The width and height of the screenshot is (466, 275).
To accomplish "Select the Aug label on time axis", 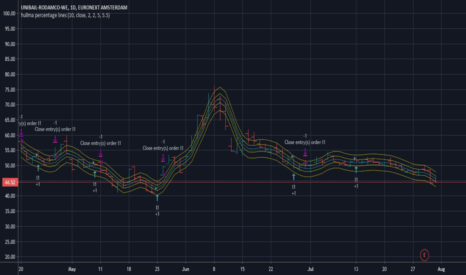I will click(441, 269).
